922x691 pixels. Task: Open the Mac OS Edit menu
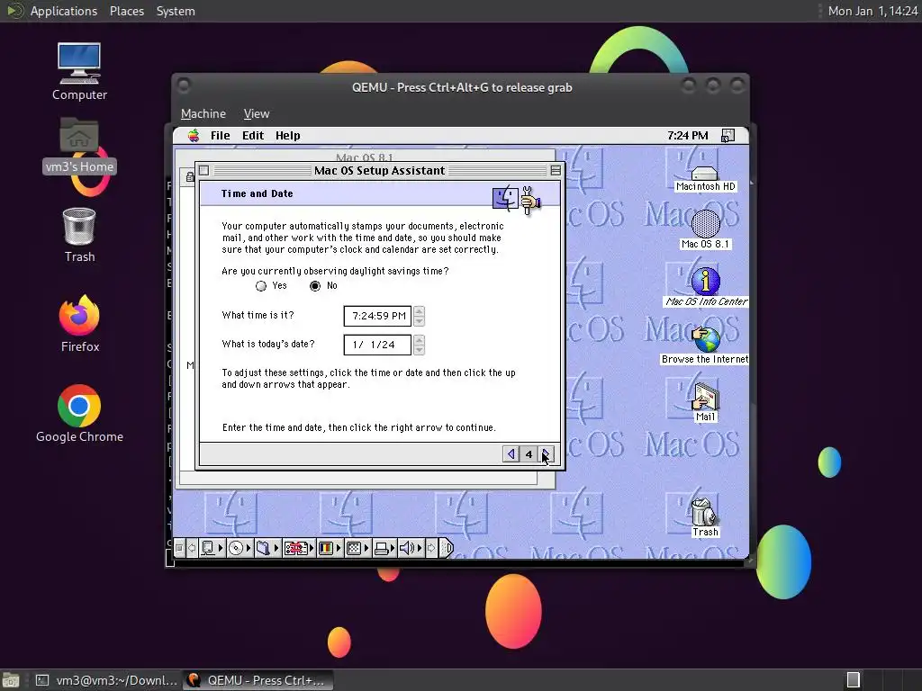pyautogui.click(x=253, y=136)
